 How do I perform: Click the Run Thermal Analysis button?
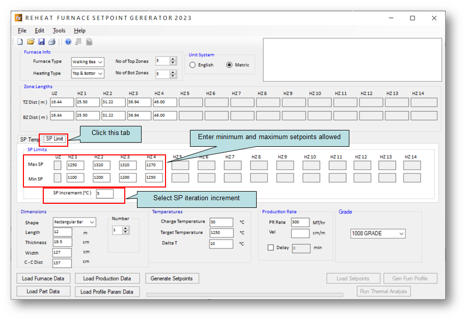[383, 291]
